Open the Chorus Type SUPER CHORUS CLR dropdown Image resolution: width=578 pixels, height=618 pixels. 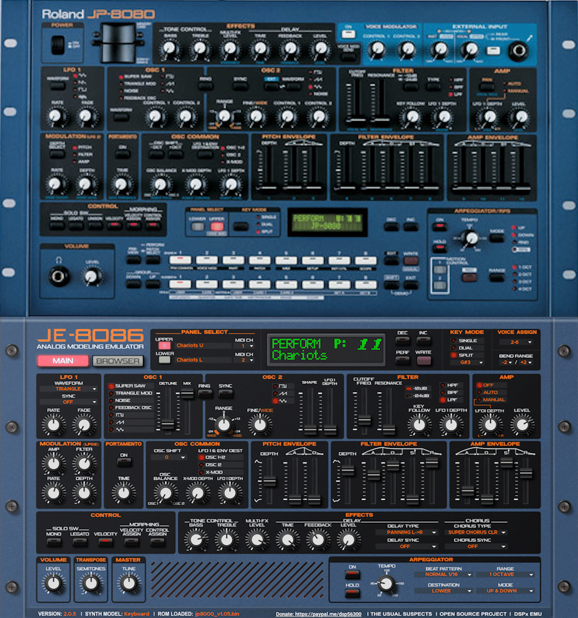coord(477,532)
